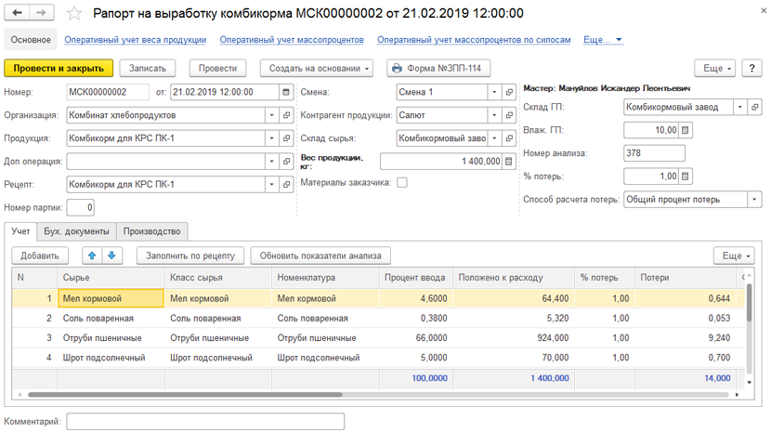The image size is (771, 432).
Task: Open the Доп операция record with open icon
Action: tap(286, 162)
